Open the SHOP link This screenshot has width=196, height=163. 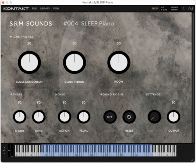[x=155, y=9]
